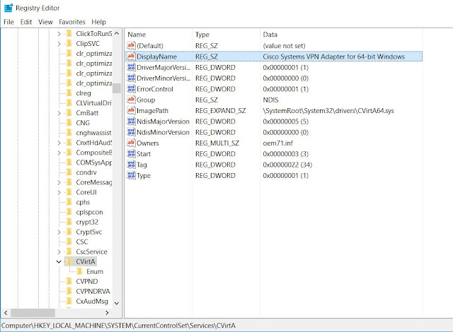453x332 pixels.
Task: Select the CVPNDRVA key in tree
Action: 93,291
